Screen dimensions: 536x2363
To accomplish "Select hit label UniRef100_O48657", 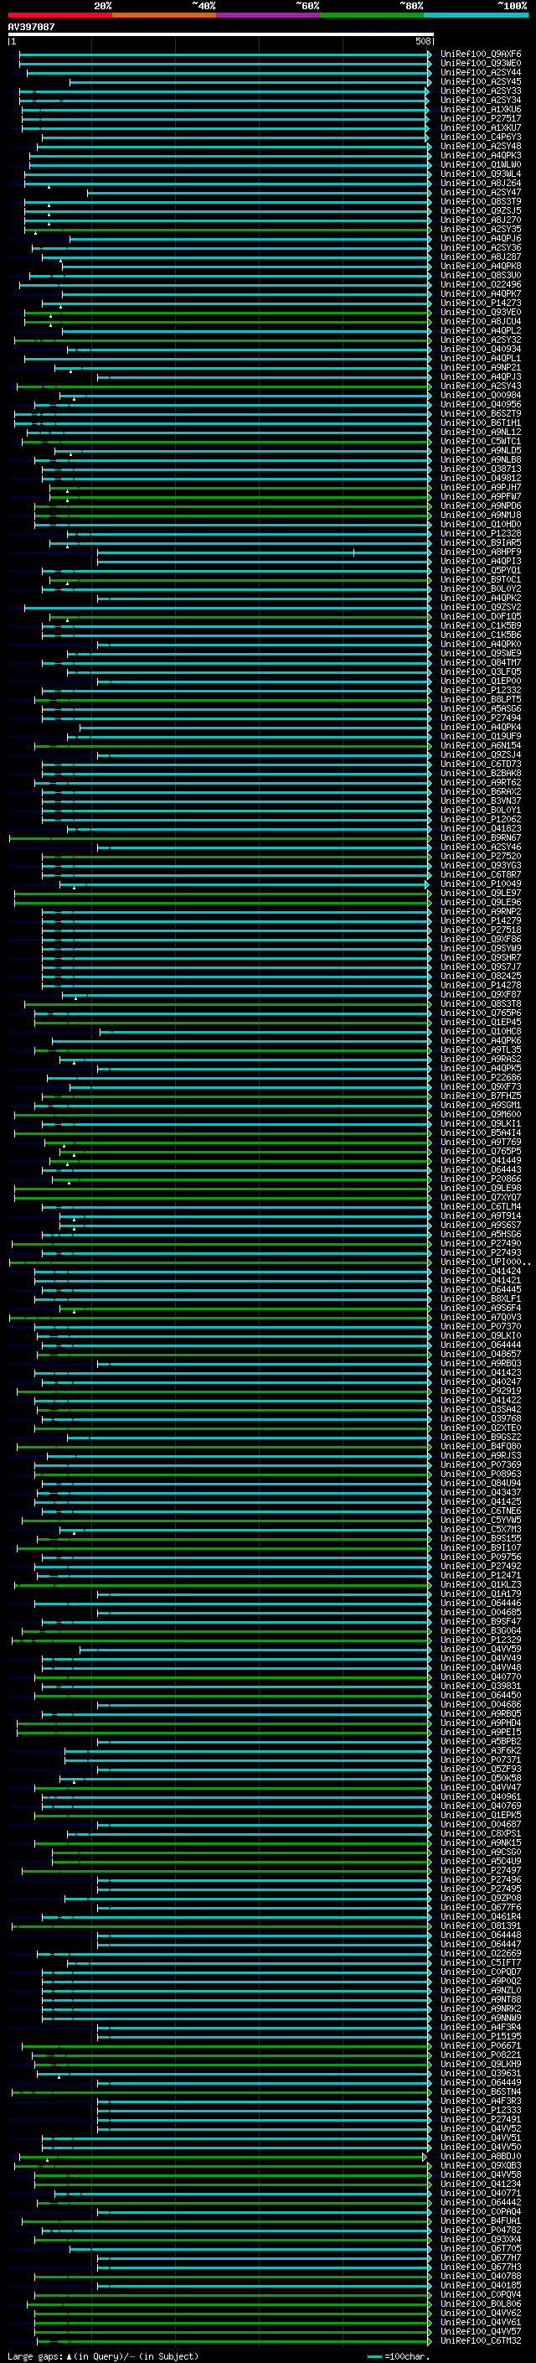I will point(481,1354).
